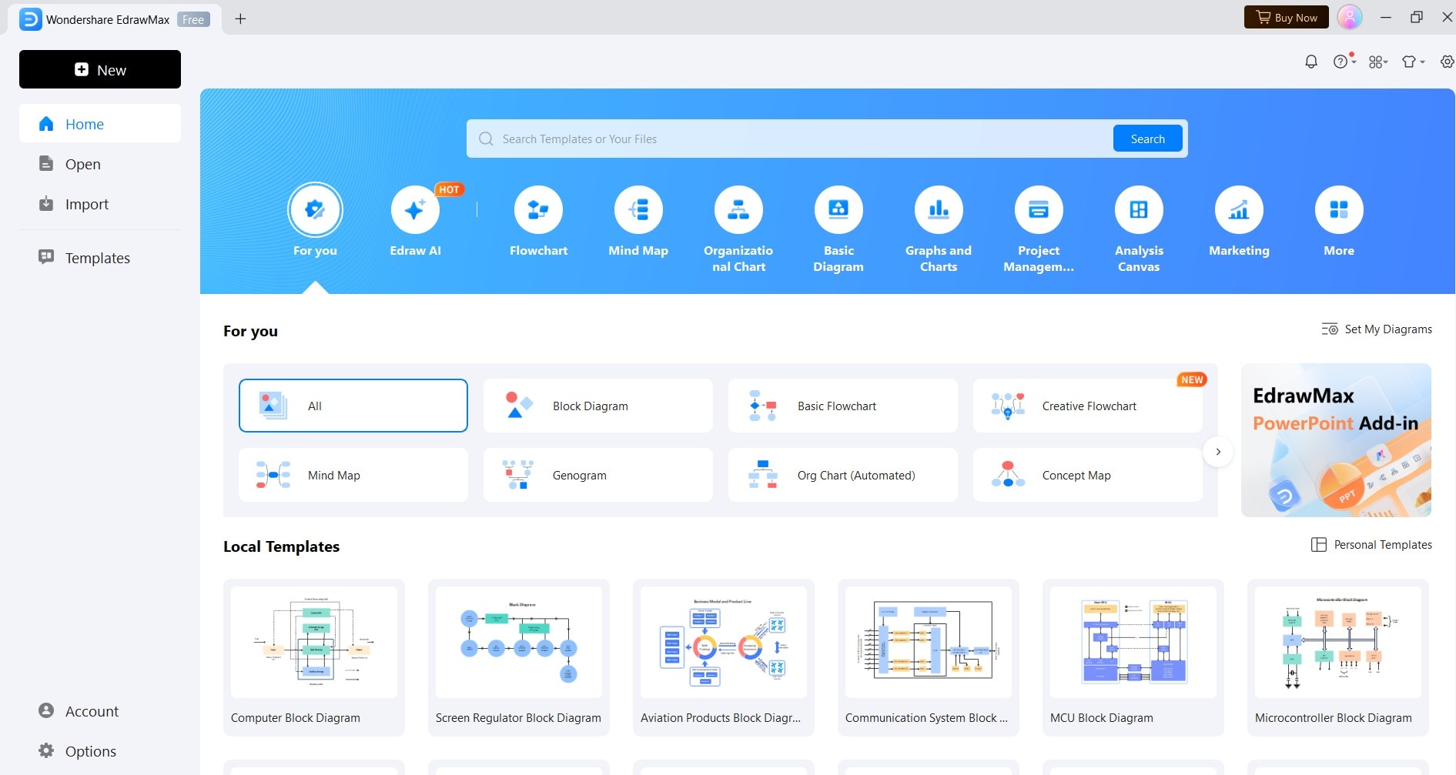This screenshot has width=1456, height=775.
Task: Open Communication System Block template
Action: point(929,657)
